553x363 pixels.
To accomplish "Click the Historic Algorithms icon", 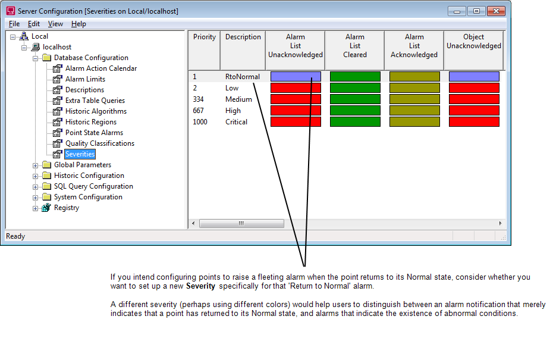I will click(58, 111).
